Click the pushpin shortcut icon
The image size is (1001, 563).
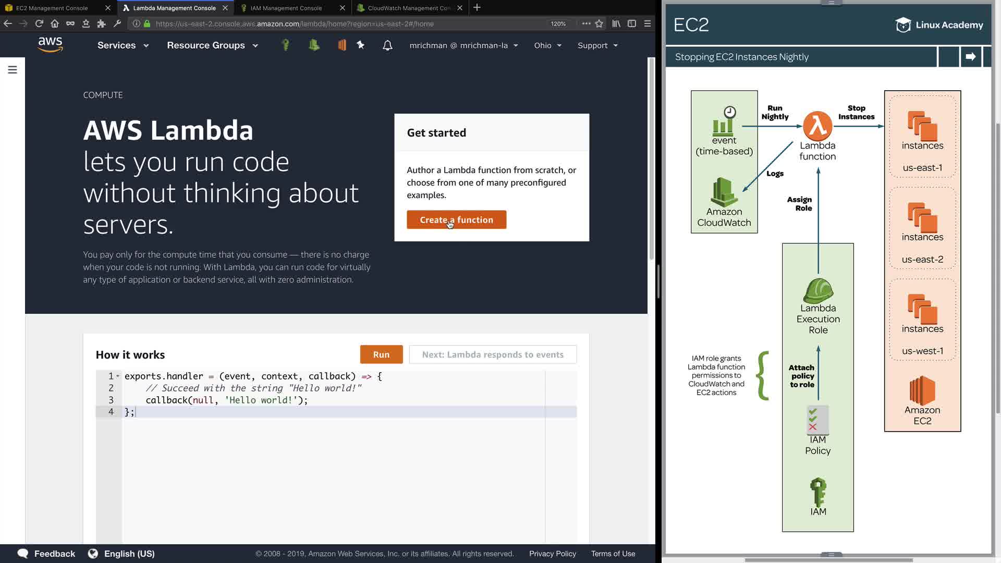(x=360, y=45)
